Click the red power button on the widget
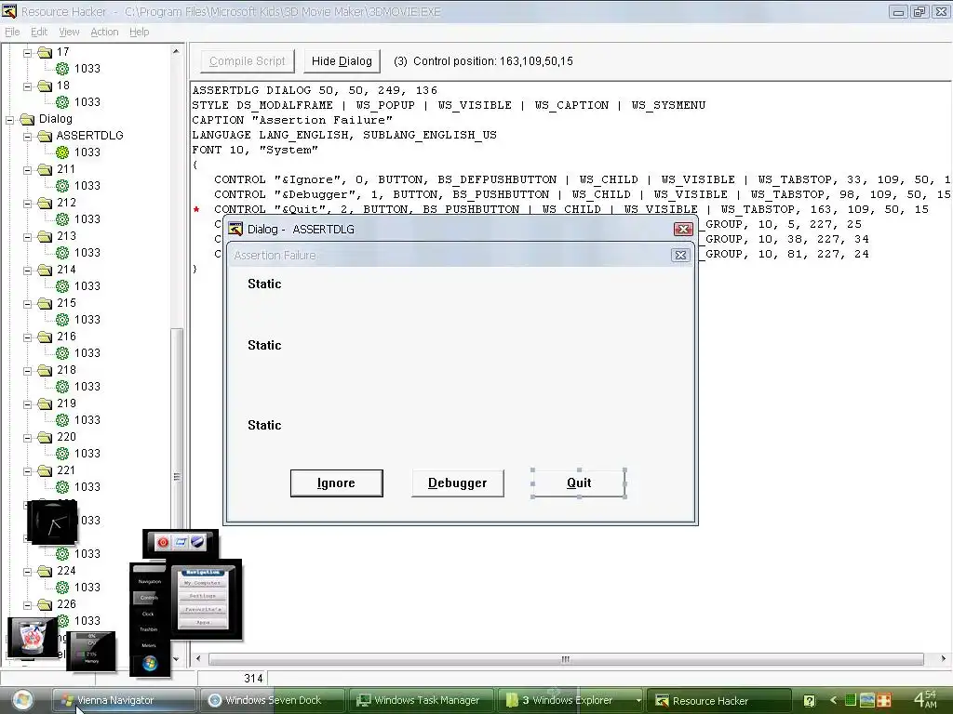The height and width of the screenshot is (714, 953). [x=163, y=542]
